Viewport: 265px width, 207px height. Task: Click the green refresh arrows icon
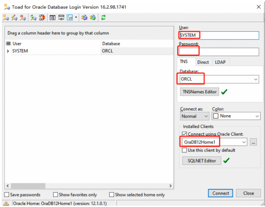click(103, 17)
